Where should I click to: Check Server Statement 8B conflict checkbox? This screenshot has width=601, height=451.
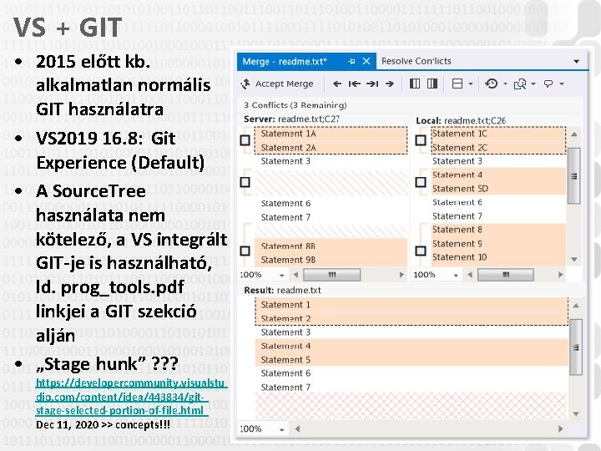point(245,251)
